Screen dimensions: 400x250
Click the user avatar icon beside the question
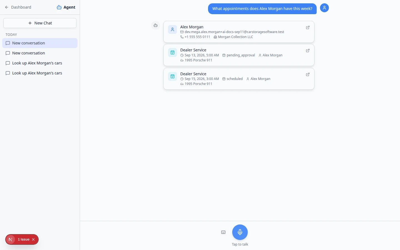[x=324, y=8]
